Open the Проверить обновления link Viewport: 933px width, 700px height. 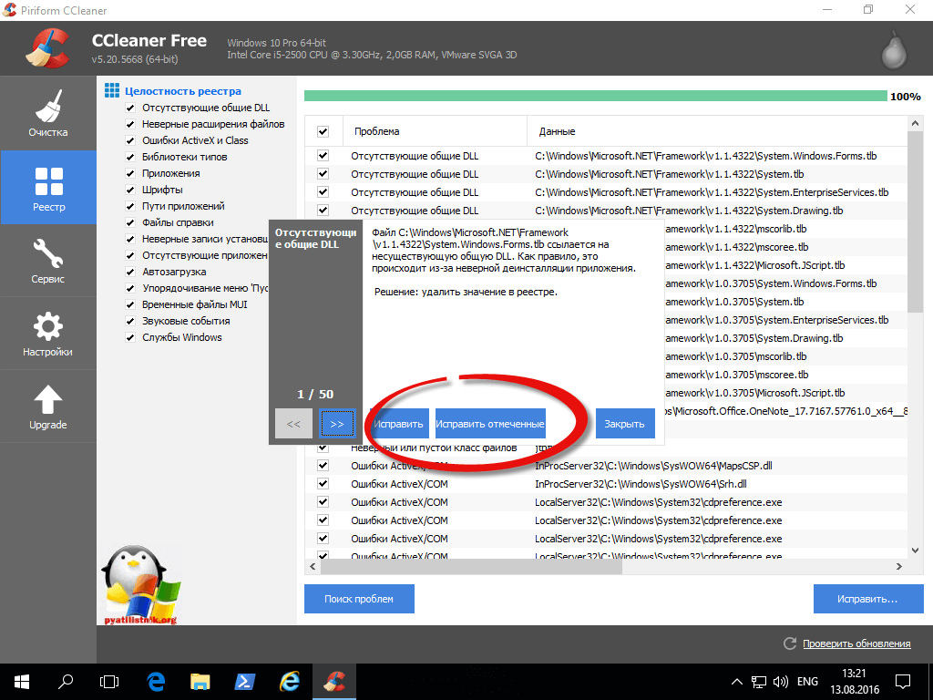856,643
